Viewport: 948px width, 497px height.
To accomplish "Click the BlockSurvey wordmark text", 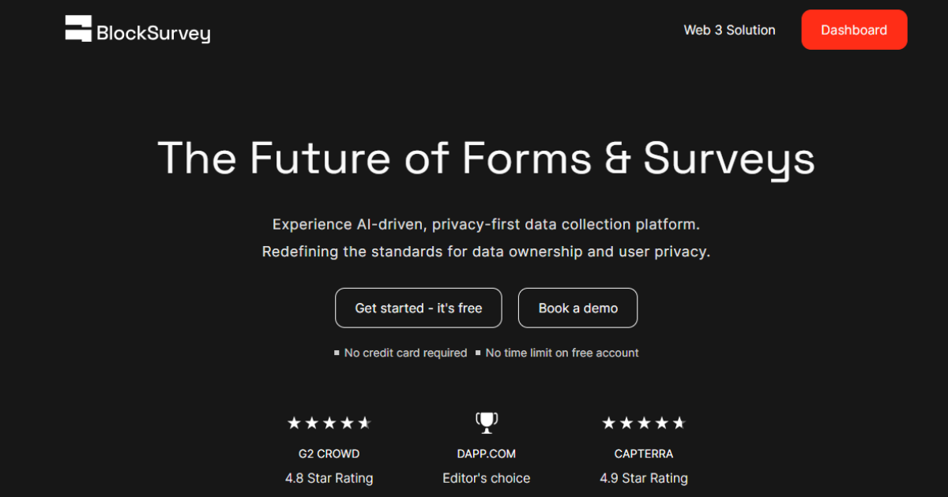I will tap(153, 33).
